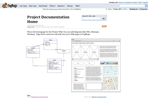Open the Working On dropdown
Viewport: 148px width, 99px height.
click(x=134, y=9)
